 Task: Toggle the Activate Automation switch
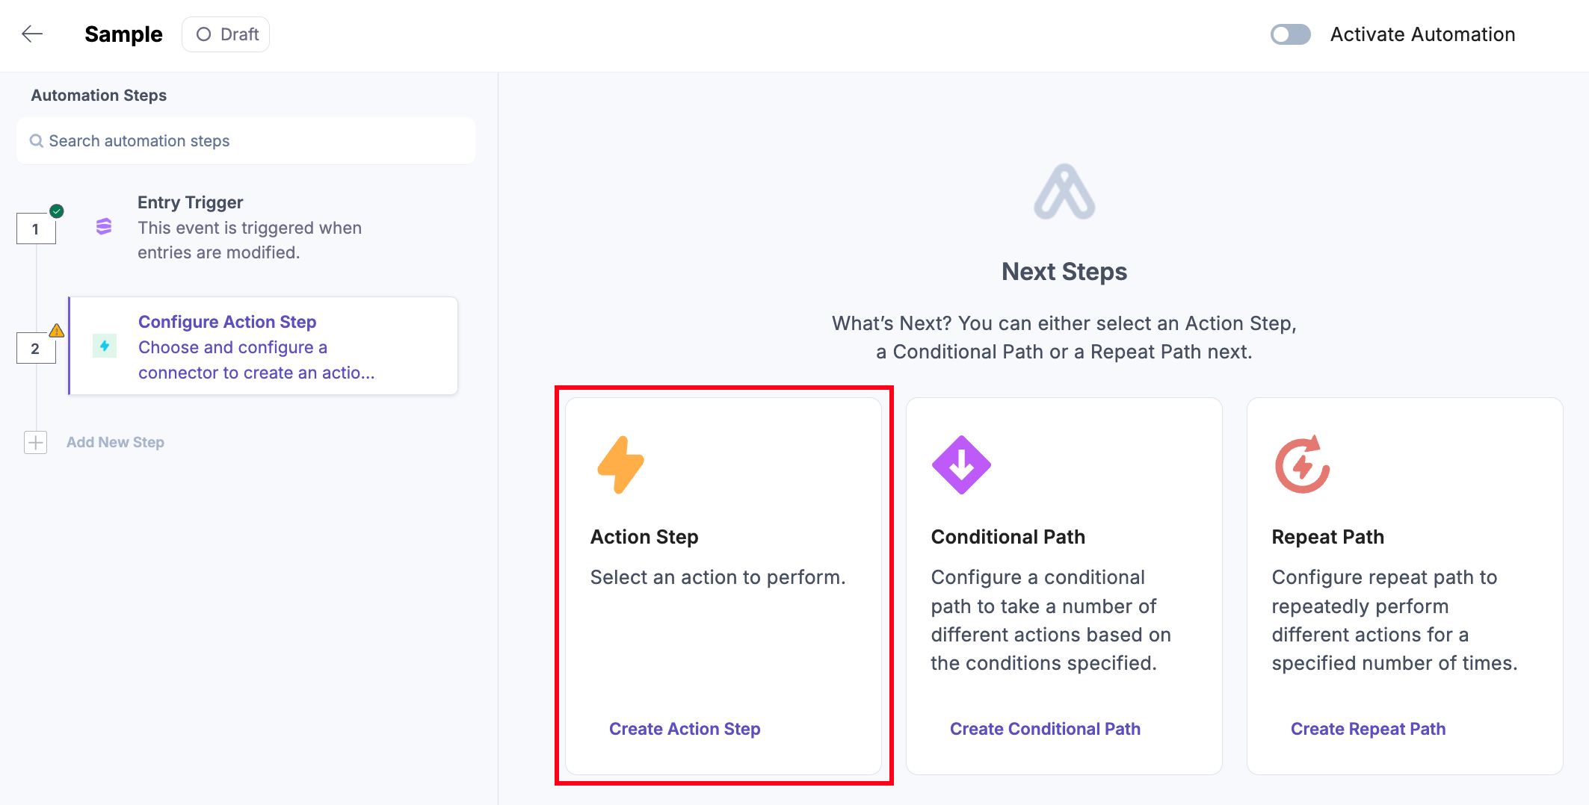1290,34
